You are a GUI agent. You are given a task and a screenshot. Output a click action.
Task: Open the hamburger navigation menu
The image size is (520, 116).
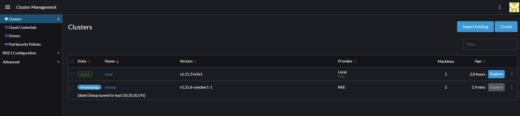[x=8, y=7]
